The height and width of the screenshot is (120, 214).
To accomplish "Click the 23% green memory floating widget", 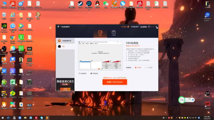I will coord(182,100).
